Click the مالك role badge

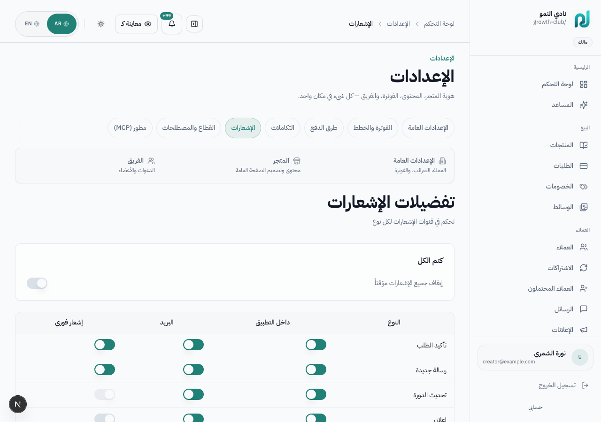583,42
